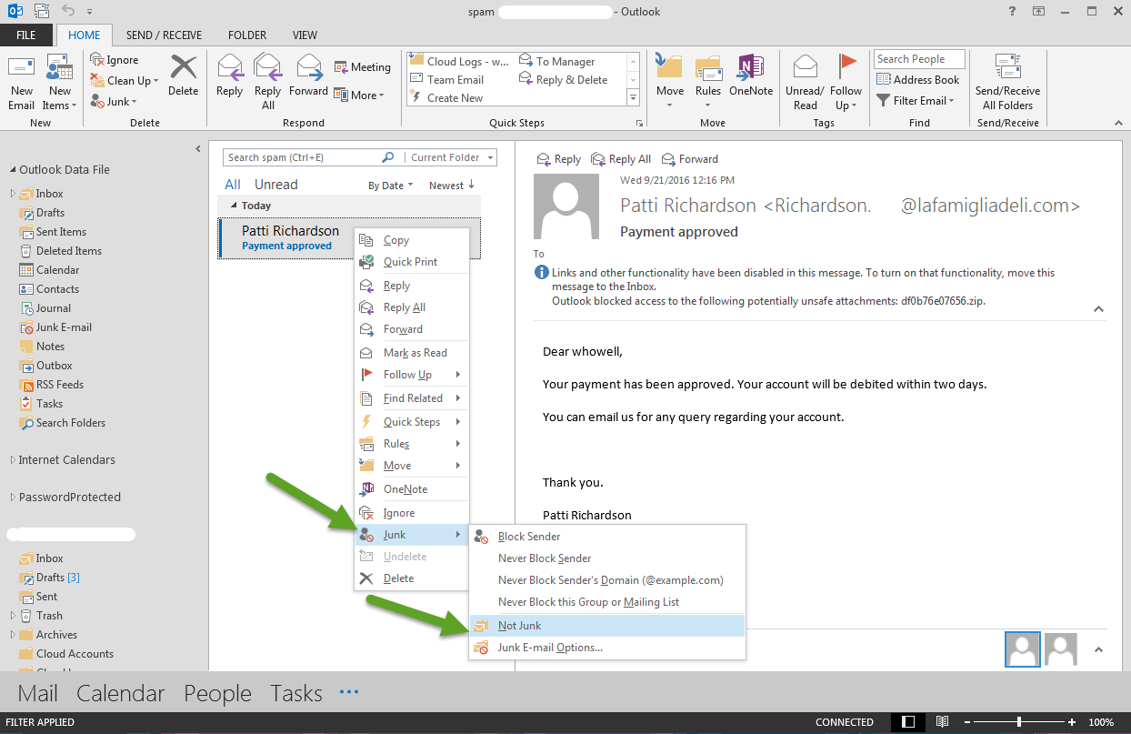Collapse the Outlook Data File tree
This screenshot has width=1131, height=734.
(13, 170)
